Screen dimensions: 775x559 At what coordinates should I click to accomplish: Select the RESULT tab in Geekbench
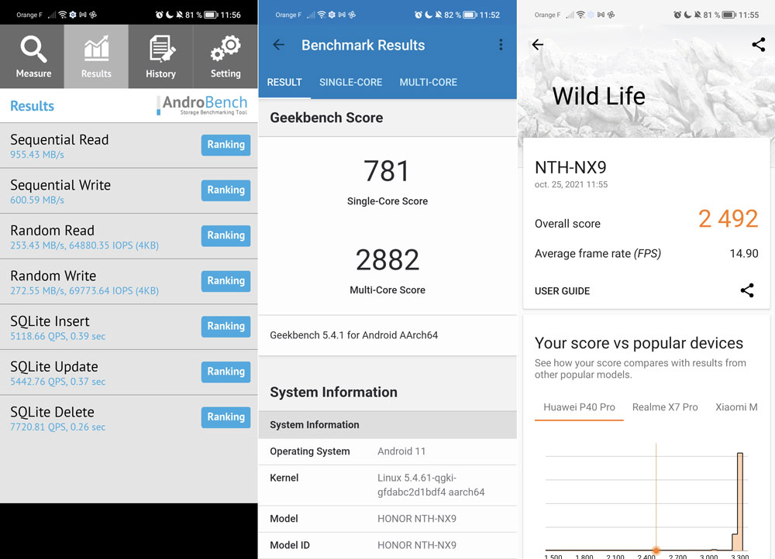click(284, 82)
